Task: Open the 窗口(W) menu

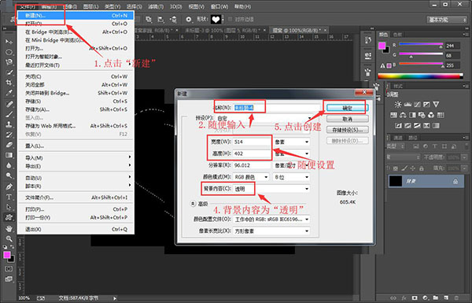Action: 219,6
